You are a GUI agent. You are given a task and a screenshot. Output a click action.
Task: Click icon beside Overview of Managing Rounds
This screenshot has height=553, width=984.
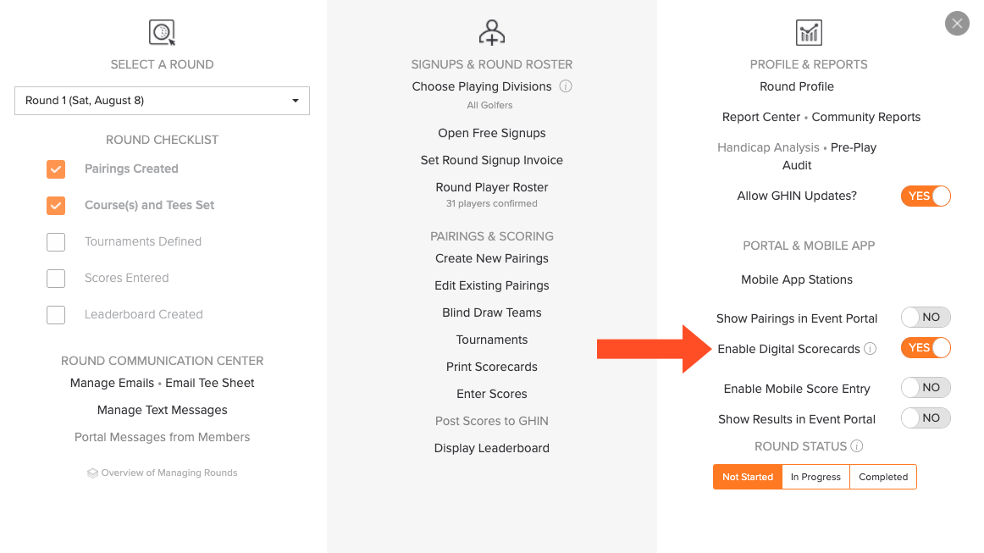coord(92,473)
